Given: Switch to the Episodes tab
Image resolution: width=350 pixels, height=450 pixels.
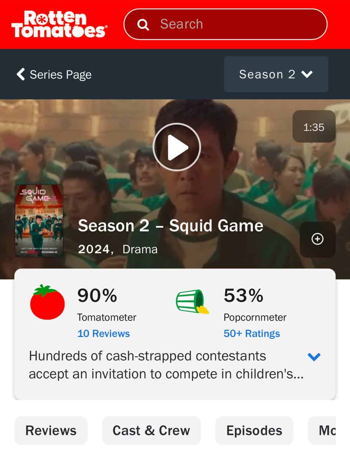Looking at the screenshot, I should coord(254,430).
